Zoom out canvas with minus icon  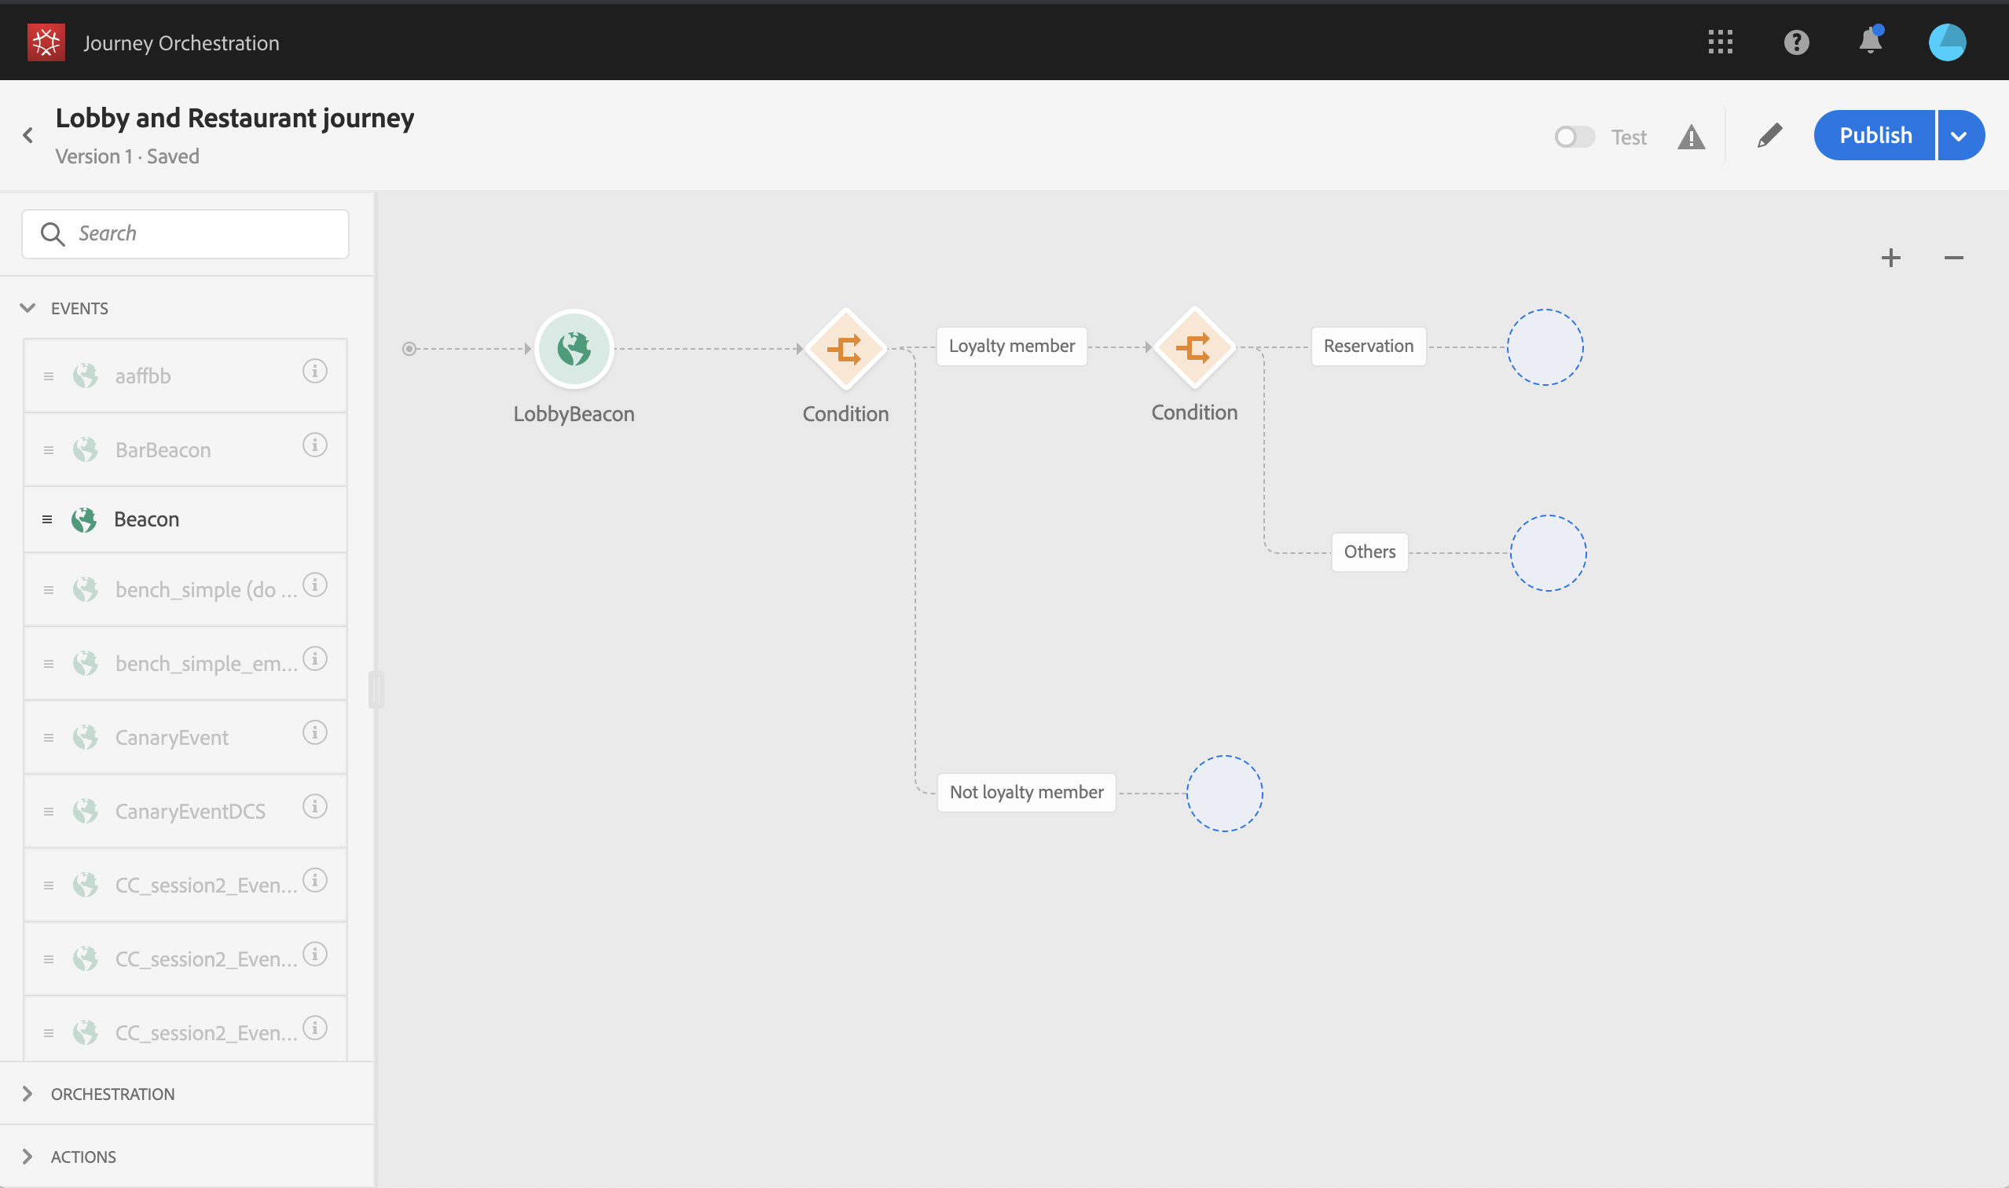[1953, 258]
